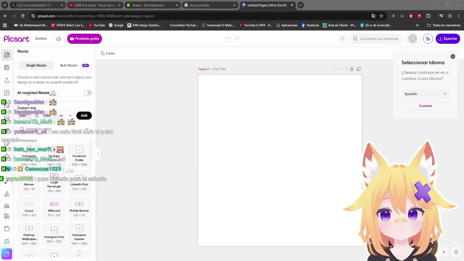Open Todos los marcadores folder
Viewport: 464px width, 261px height.
444,25
